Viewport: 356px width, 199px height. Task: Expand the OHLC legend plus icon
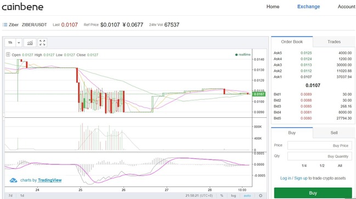8,54
